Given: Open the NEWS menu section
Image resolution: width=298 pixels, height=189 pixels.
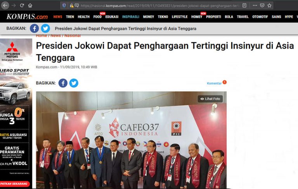Looking at the screenshot, I should click(57, 17).
